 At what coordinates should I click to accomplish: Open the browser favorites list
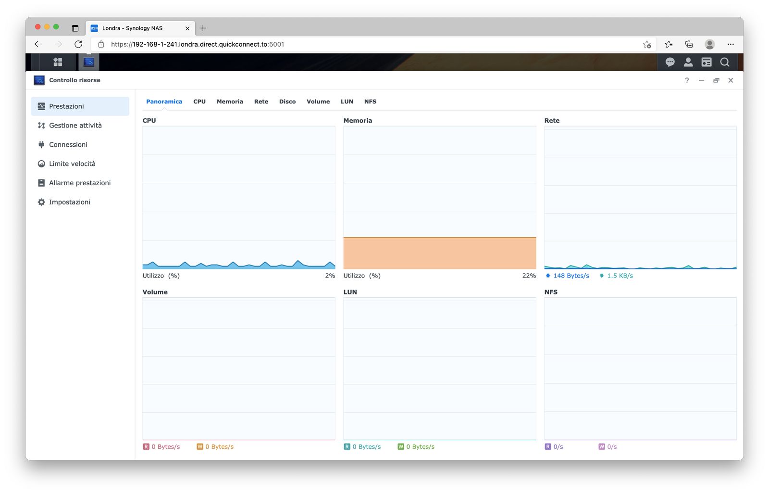pyautogui.click(x=669, y=44)
